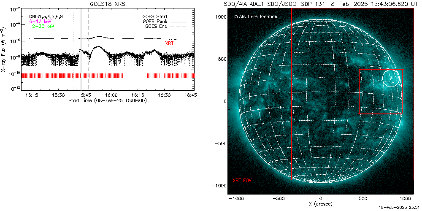Click the 1000 X-axis tick label
422x211 pixels.
(405, 199)
